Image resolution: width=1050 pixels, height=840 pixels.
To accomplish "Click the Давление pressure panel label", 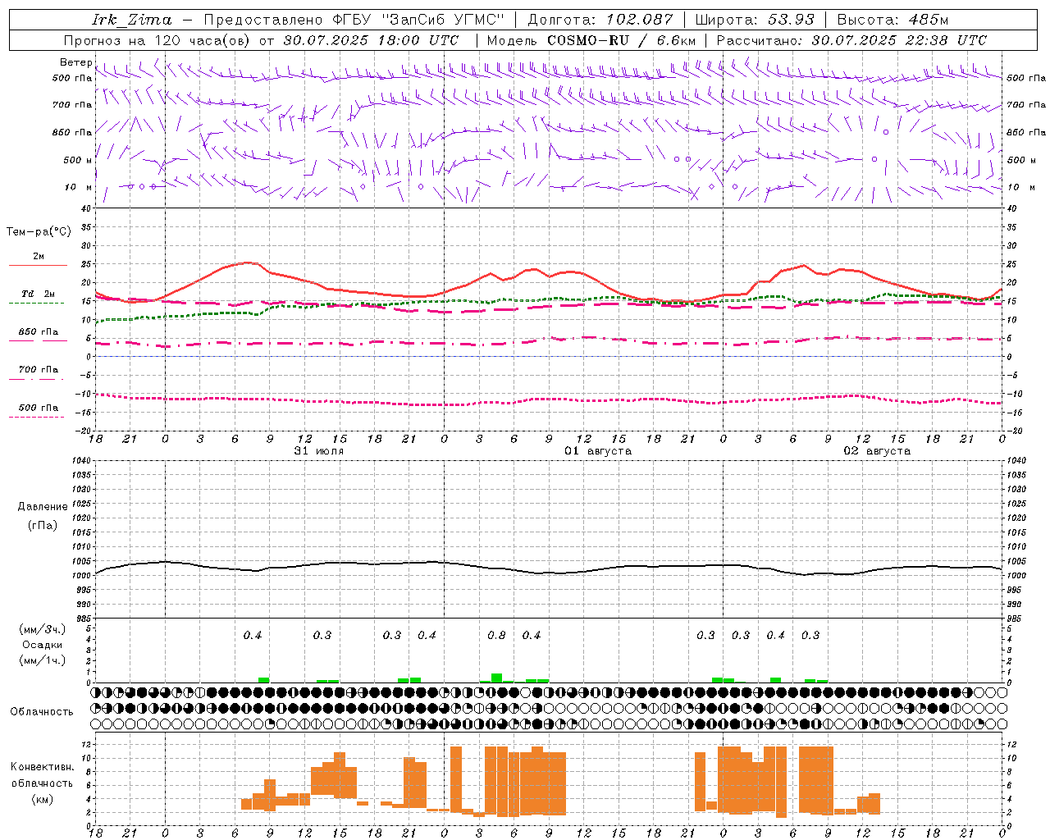I will [x=43, y=507].
